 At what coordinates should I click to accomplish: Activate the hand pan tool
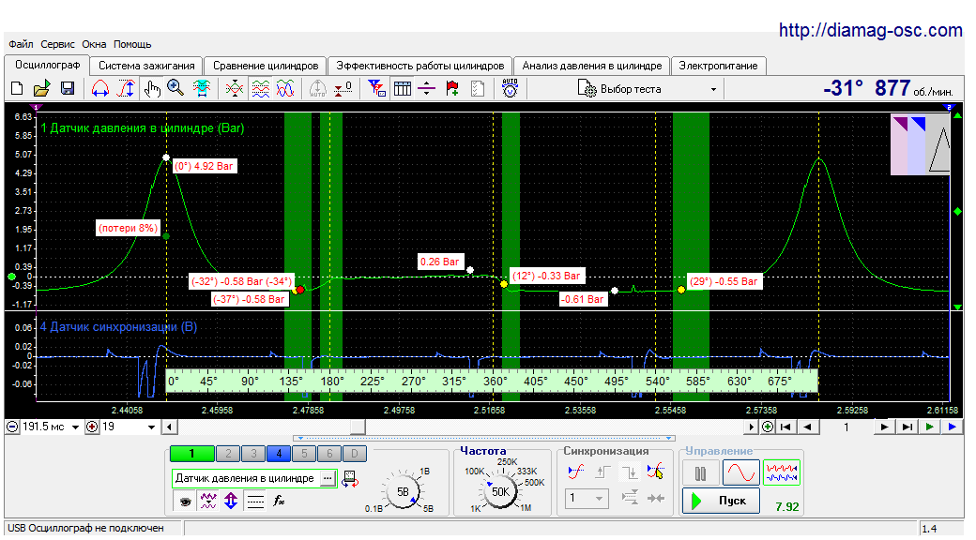coord(151,89)
